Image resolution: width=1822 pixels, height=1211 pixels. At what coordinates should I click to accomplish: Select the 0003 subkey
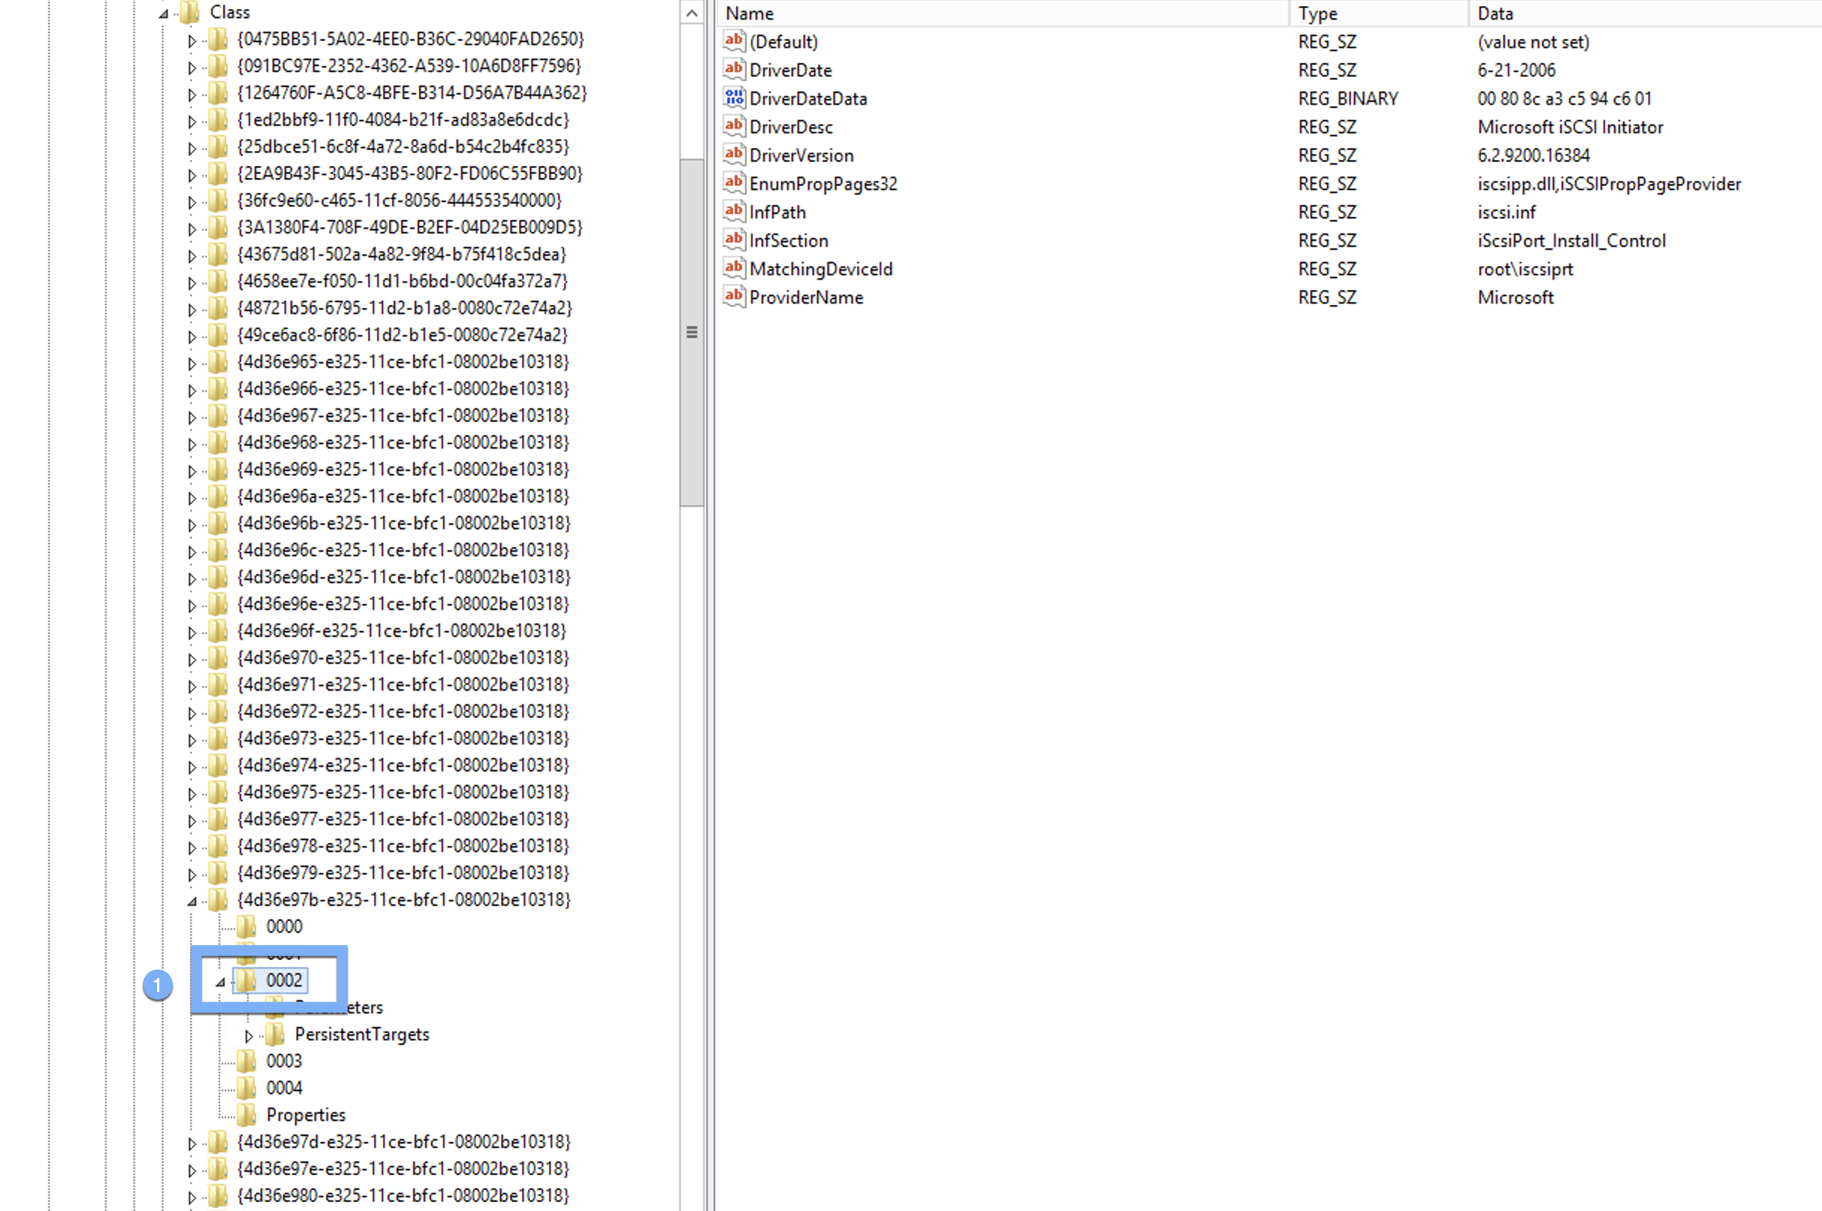[x=283, y=1061]
